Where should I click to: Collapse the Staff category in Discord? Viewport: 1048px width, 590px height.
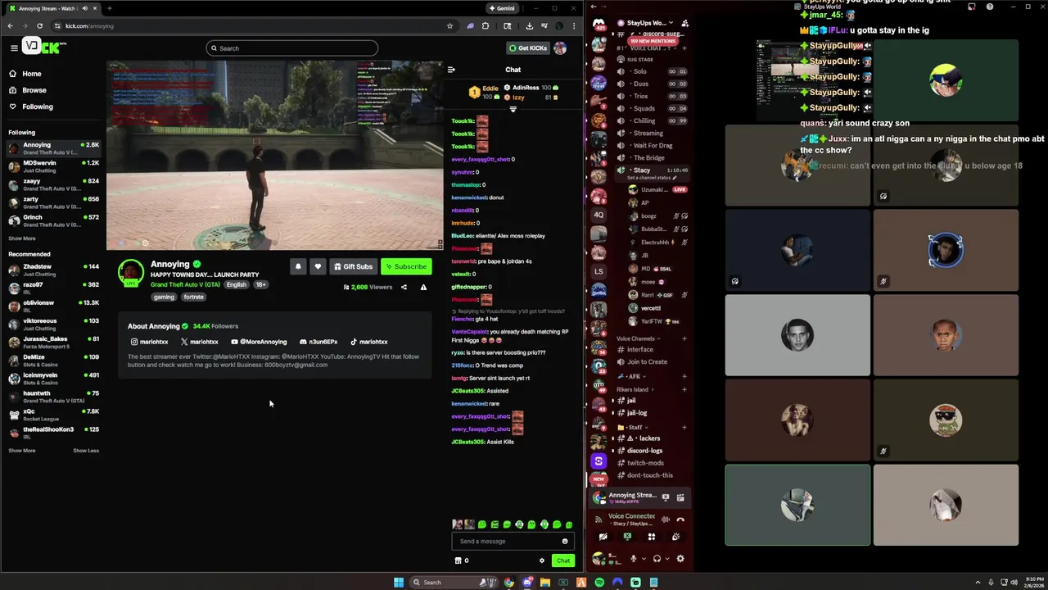click(x=632, y=427)
